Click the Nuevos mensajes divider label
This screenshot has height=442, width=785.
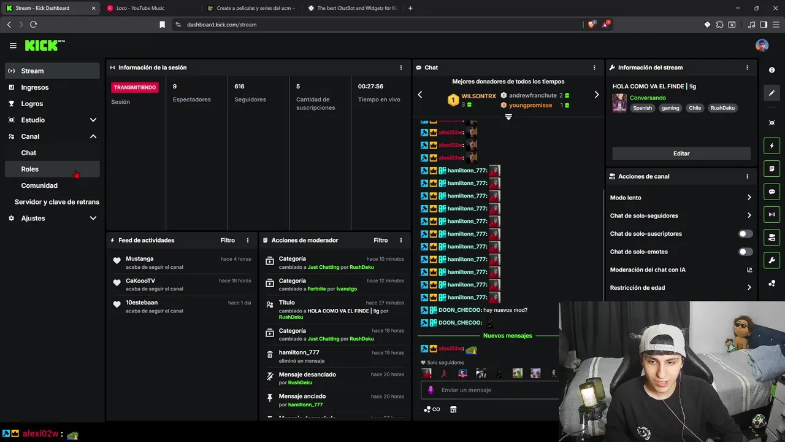(507, 336)
